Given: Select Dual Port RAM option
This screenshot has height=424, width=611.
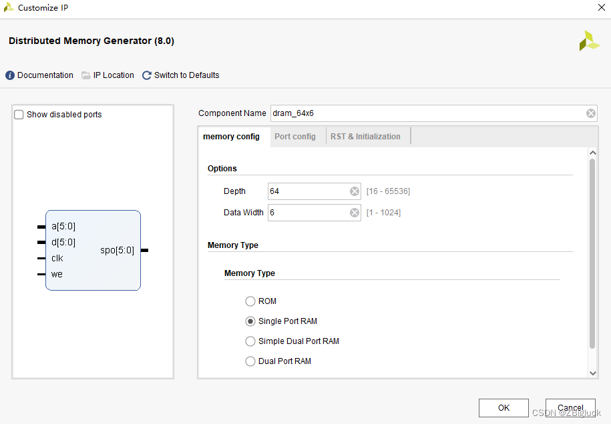Looking at the screenshot, I should (x=250, y=361).
